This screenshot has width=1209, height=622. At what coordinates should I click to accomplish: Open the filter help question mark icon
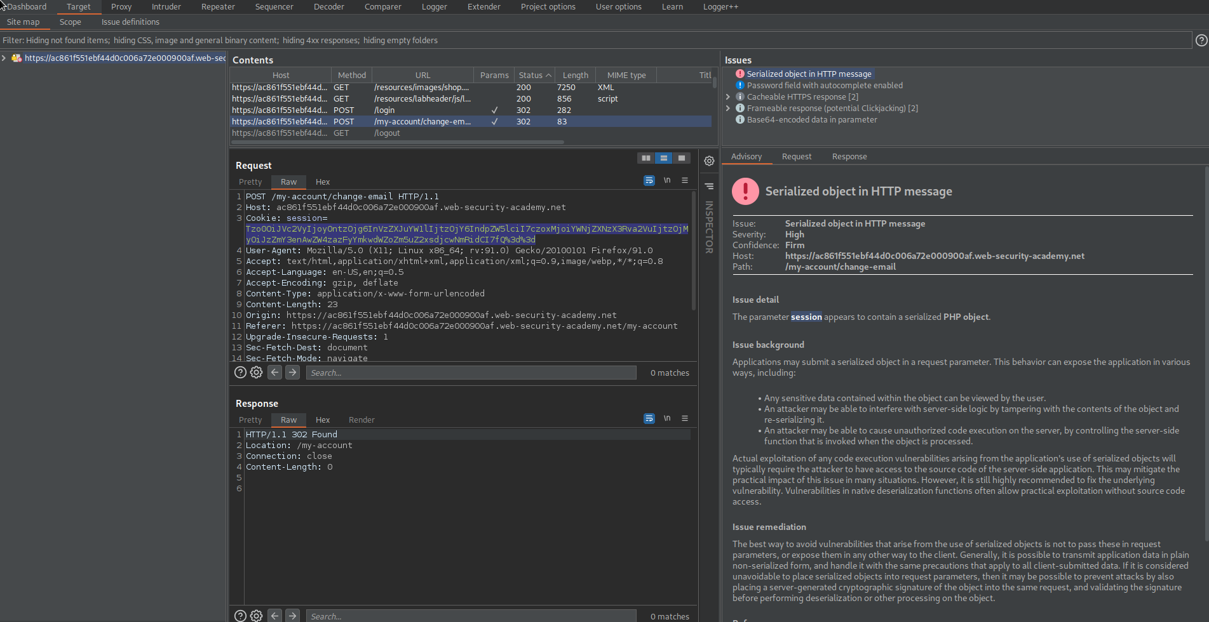pos(1201,40)
